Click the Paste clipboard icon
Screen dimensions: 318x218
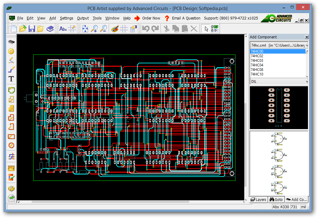[x=185, y=29]
